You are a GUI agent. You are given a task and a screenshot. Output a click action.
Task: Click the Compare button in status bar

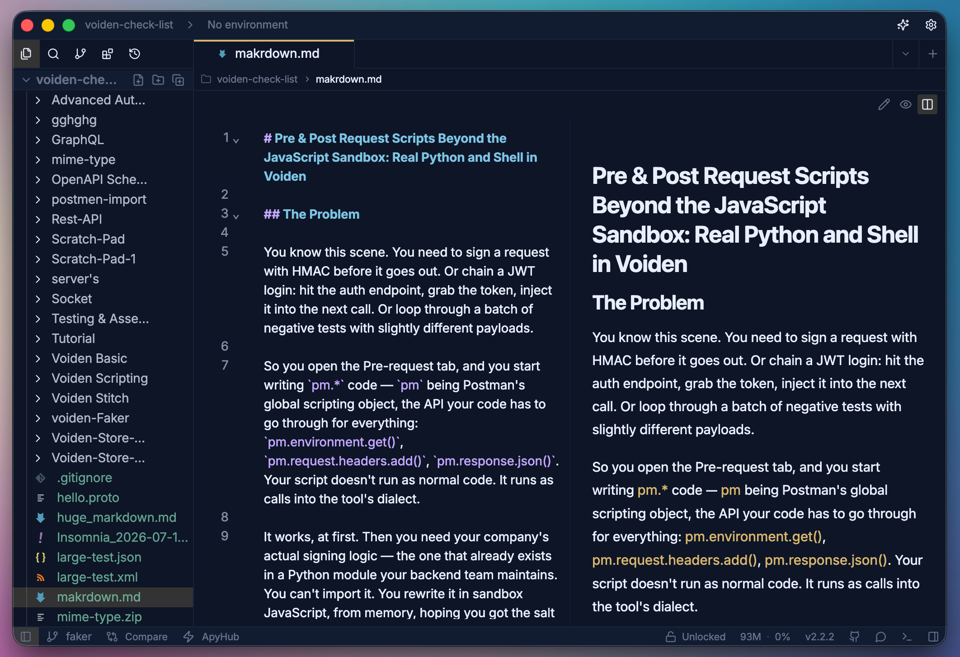pyautogui.click(x=137, y=637)
